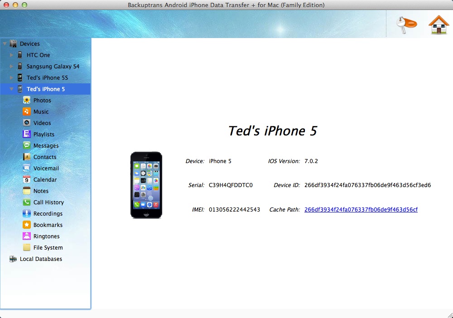This screenshot has height=318, width=453.
Task: Select Call History tree item label
Action: pyautogui.click(x=48, y=202)
